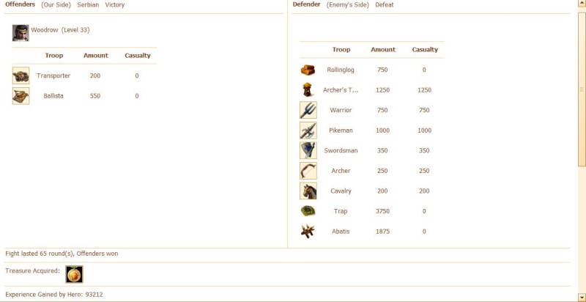Click the Defender heading
The height and width of the screenshot is (302, 586).
[306, 4]
